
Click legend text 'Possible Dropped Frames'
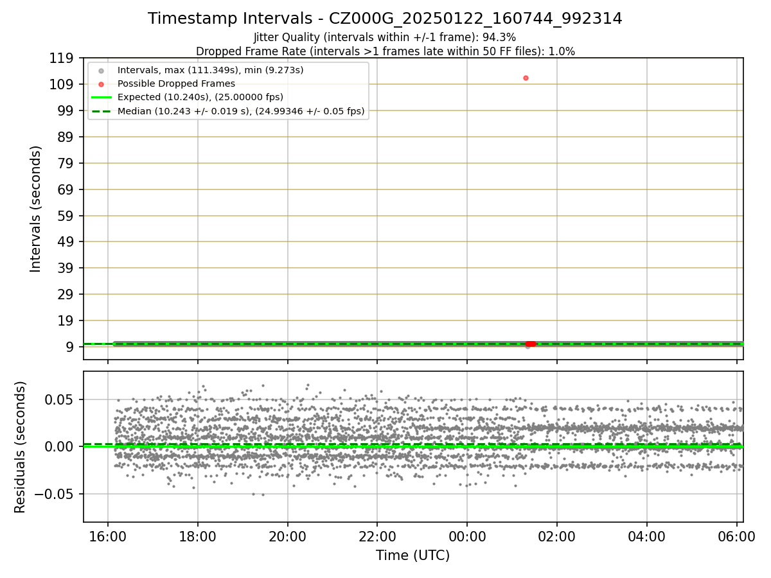click(176, 84)
